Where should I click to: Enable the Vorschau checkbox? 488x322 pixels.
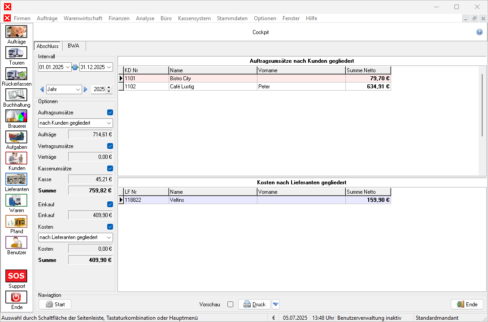pos(230,305)
